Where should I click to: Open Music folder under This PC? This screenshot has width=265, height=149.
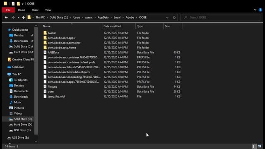(x=17, y=102)
